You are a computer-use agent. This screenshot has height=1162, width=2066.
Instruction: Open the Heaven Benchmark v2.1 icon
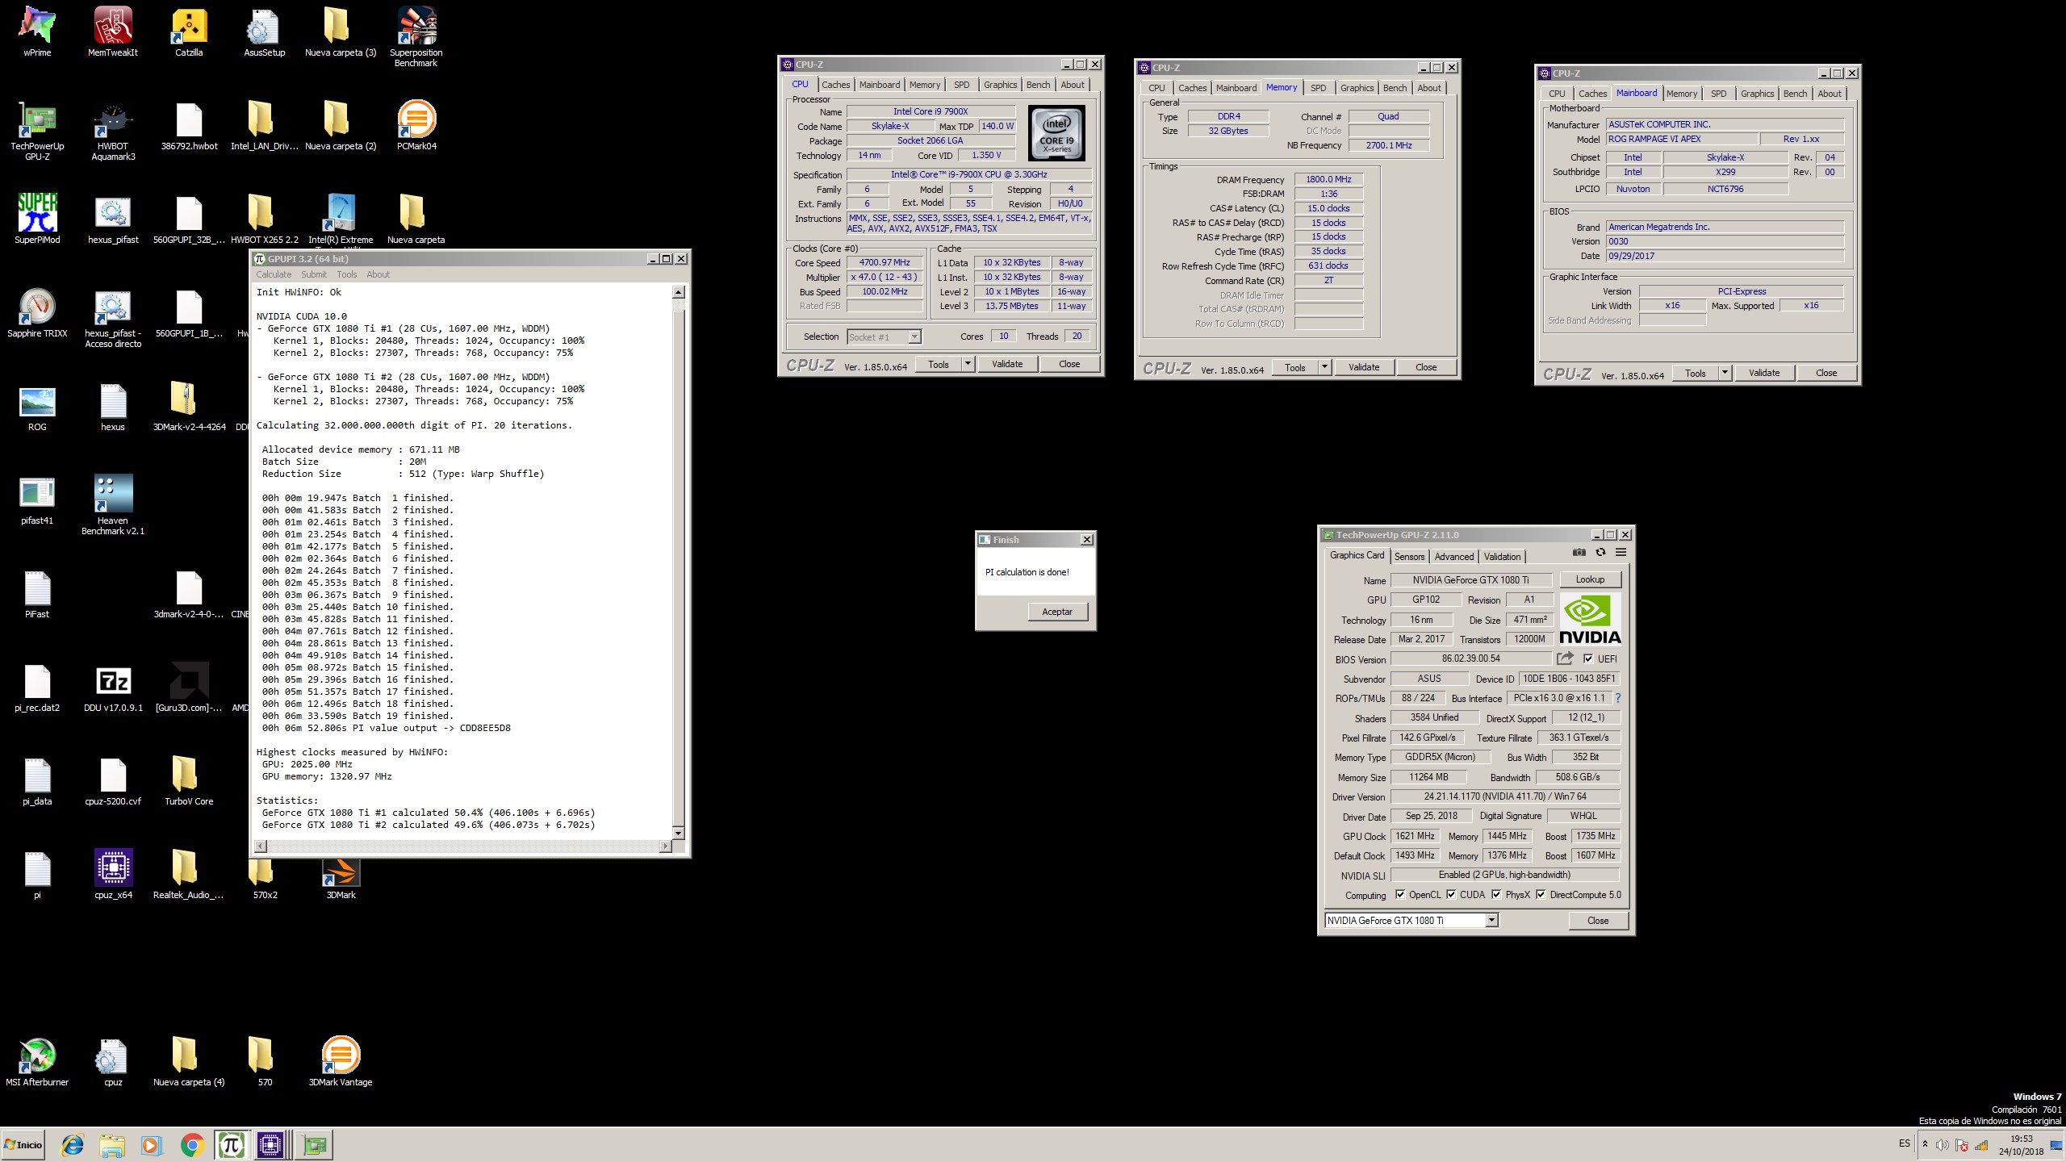(113, 505)
